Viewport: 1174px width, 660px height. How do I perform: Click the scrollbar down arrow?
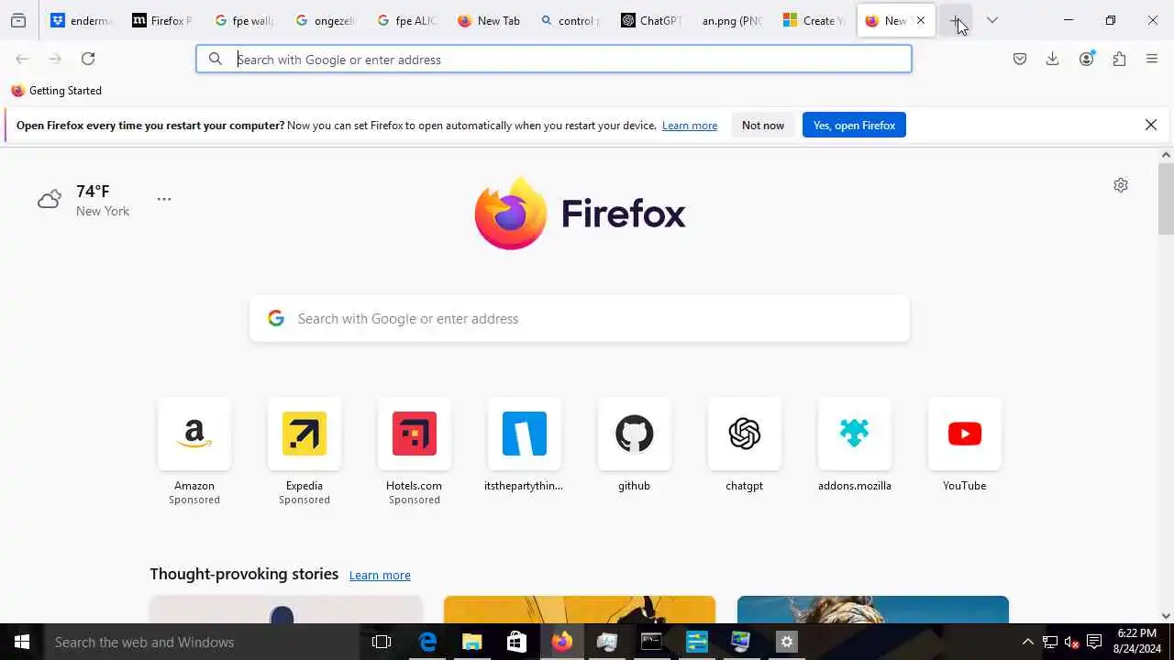coord(1166,616)
